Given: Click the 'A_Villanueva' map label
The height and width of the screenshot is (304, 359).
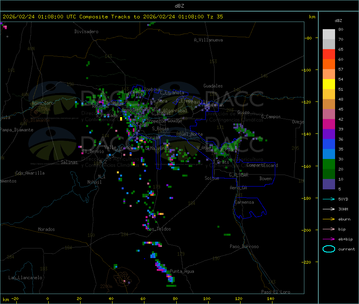Looking at the screenshot, I should click(x=208, y=40).
